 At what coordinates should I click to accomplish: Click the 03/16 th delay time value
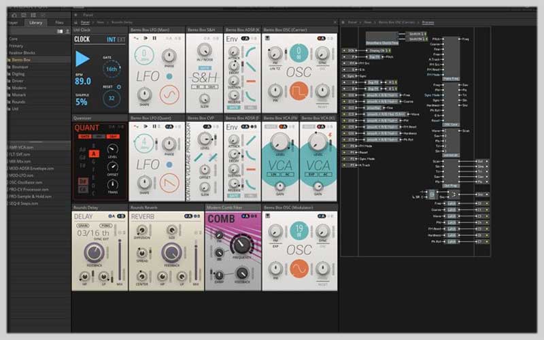click(x=92, y=233)
